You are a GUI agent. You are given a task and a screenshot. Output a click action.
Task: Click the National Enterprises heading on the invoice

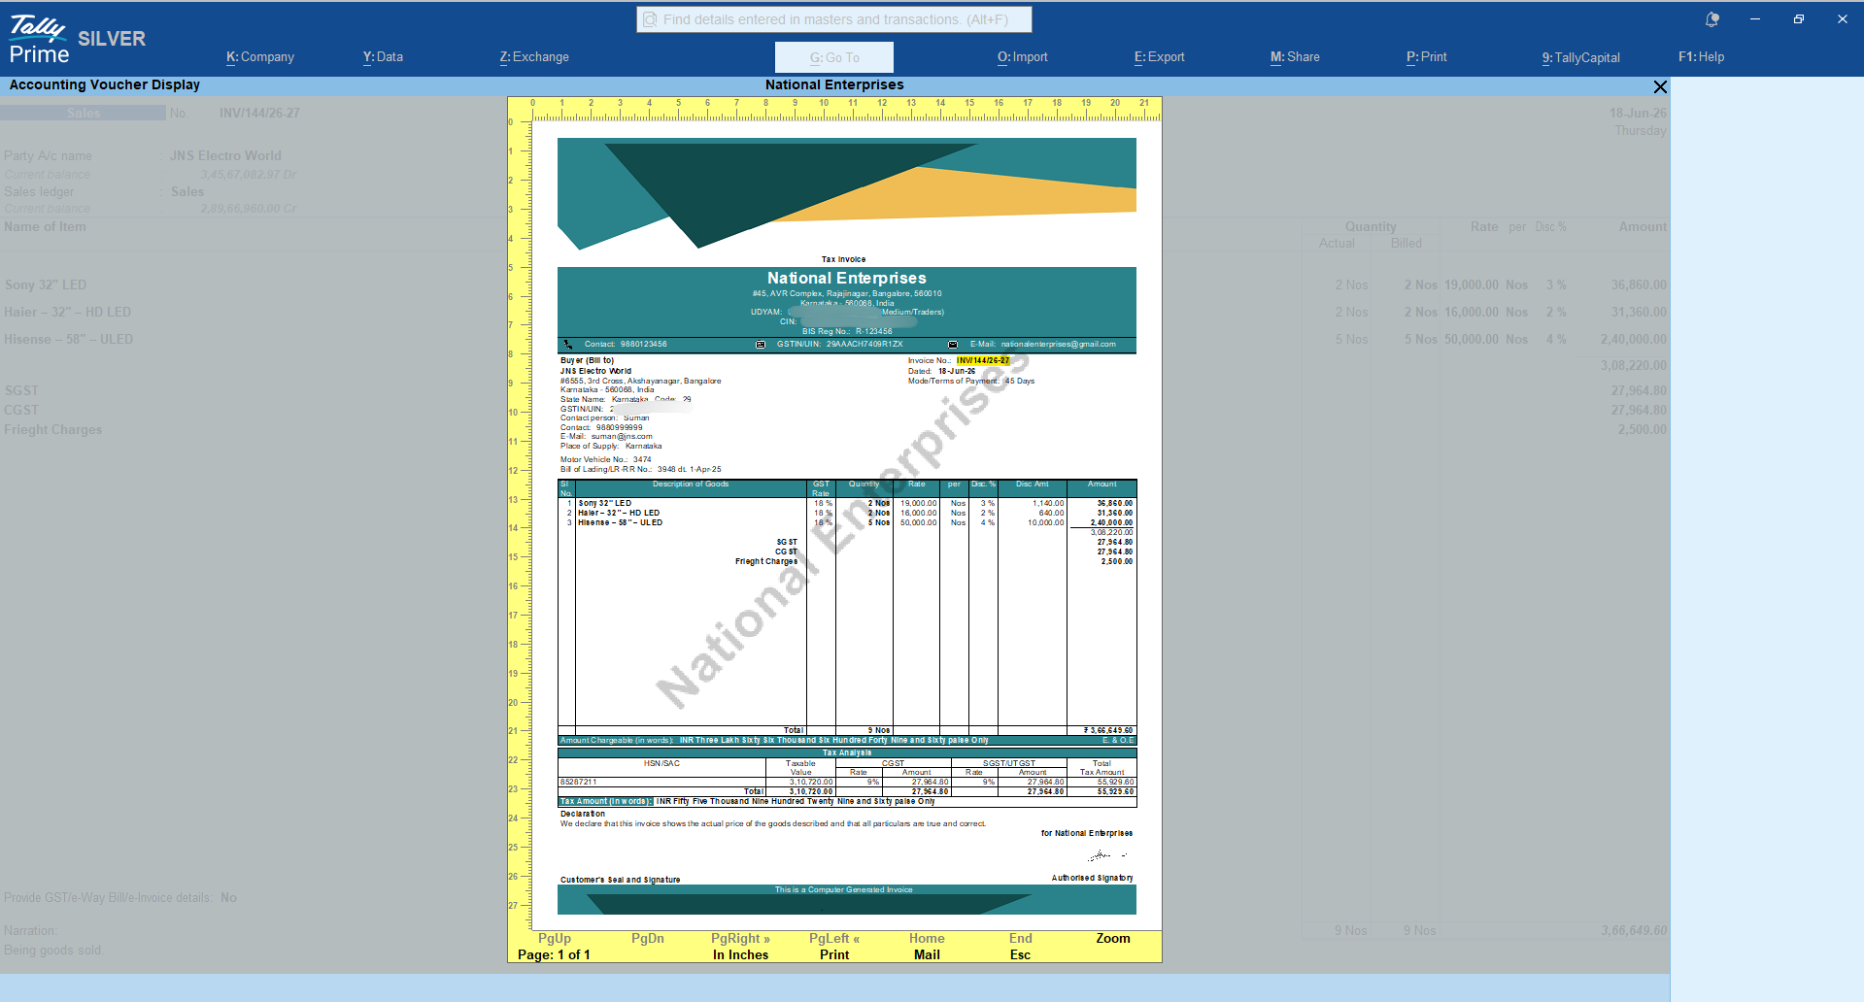coord(846,279)
